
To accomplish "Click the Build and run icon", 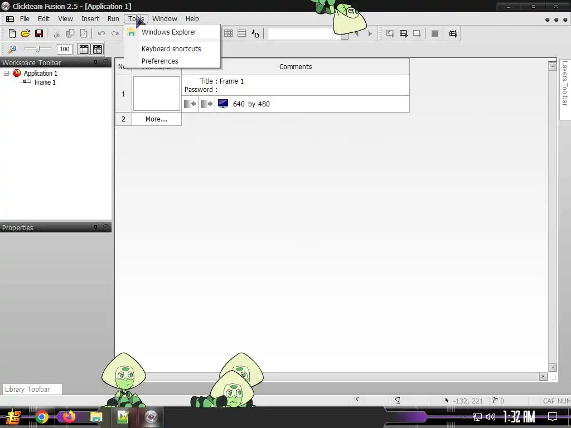I will [x=453, y=33].
